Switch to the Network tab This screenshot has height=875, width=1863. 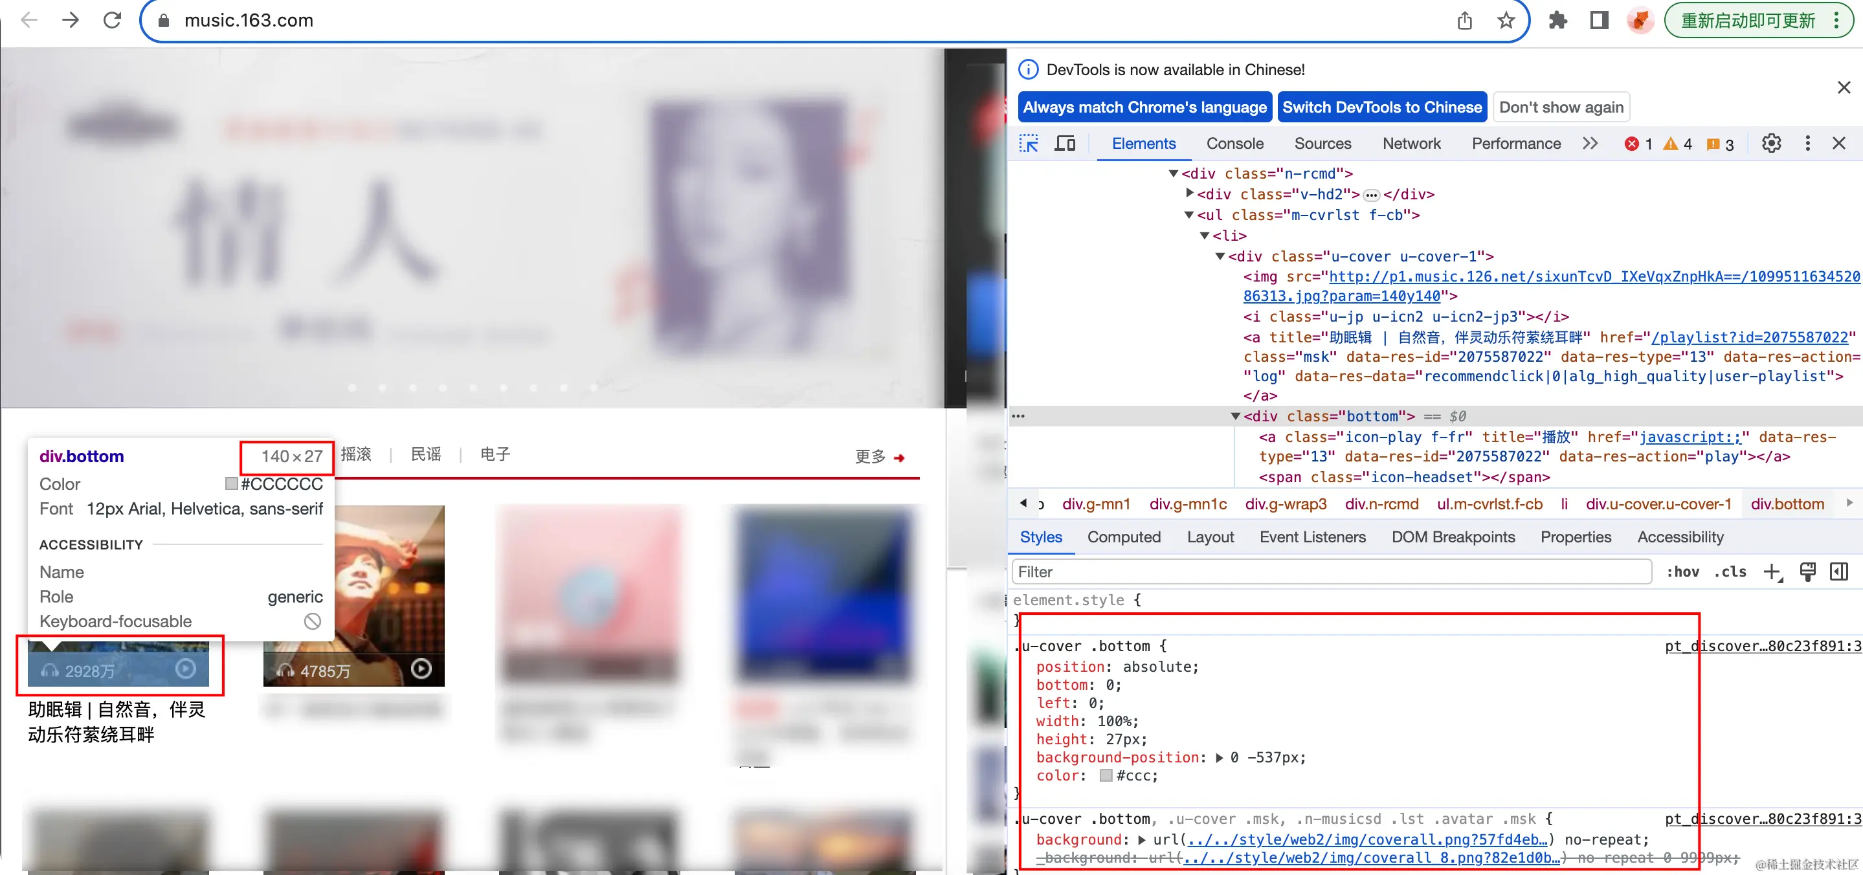[x=1411, y=143]
